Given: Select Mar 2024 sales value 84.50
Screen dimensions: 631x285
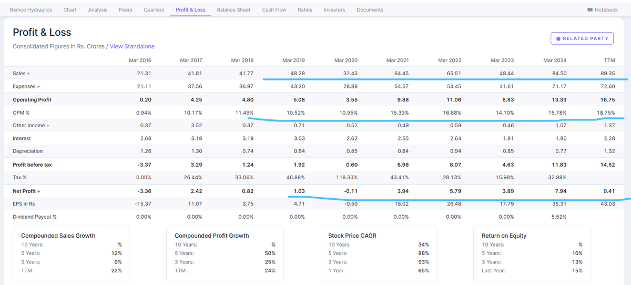Looking at the screenshot, I should click(x=559, y=74).
